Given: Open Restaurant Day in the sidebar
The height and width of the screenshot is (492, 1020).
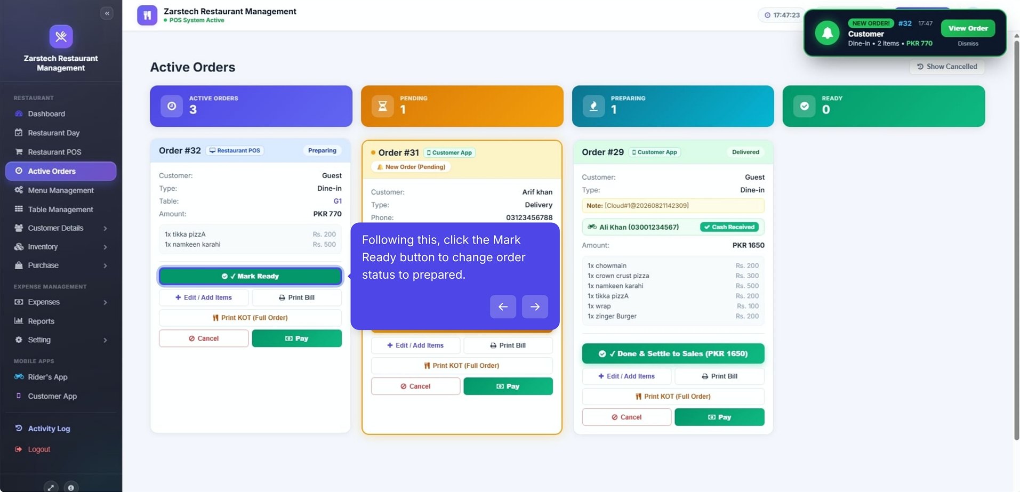Looking at the screenshot, I should (61, 133).
